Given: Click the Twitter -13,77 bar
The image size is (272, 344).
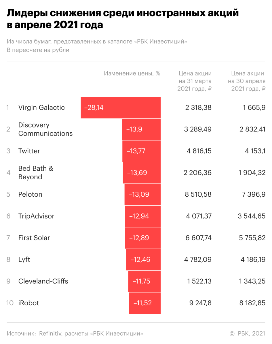Looking at the screenshot, I should (x=142, y=151).
